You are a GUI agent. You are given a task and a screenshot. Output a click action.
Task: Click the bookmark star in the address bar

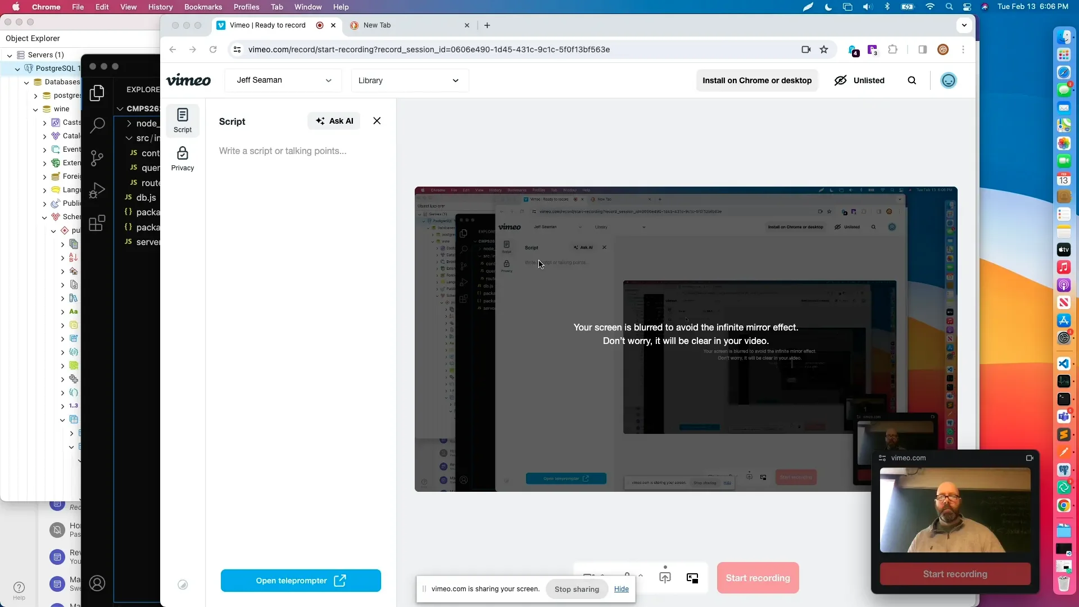coord(824,49)
